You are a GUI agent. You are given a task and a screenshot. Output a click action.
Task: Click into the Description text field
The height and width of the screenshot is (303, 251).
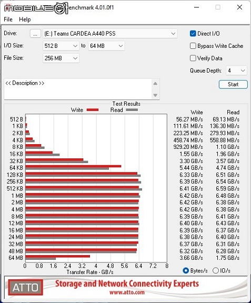point(78,89)
